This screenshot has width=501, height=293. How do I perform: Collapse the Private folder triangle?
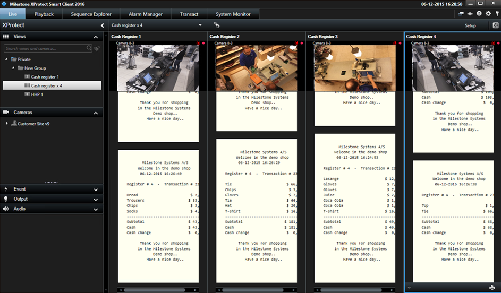6,59
